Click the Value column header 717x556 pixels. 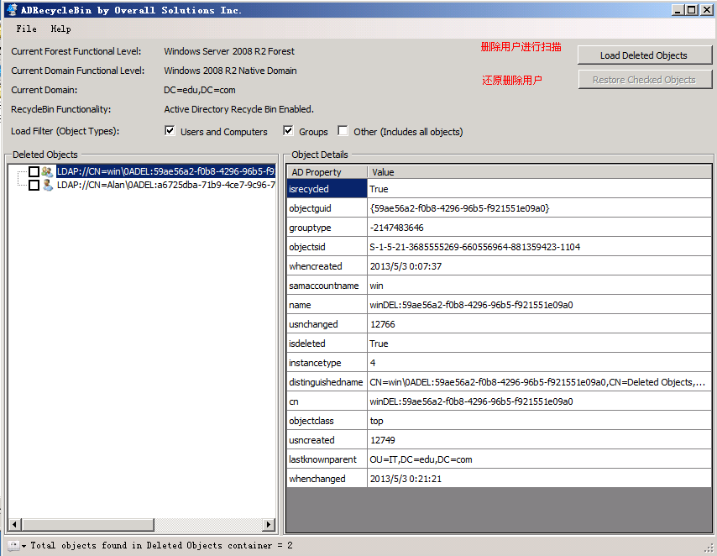coord(539,172)
